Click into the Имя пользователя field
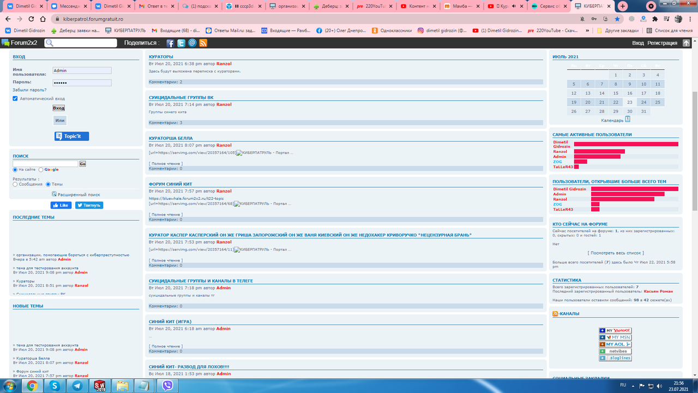The width and height of the screenshot is (698, 393). coord(82,70)
